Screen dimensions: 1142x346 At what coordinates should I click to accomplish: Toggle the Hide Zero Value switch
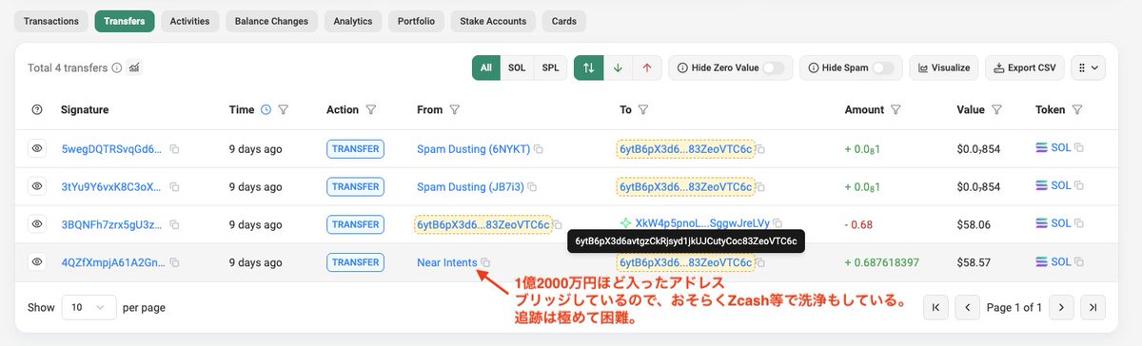(x=774, y=67)
